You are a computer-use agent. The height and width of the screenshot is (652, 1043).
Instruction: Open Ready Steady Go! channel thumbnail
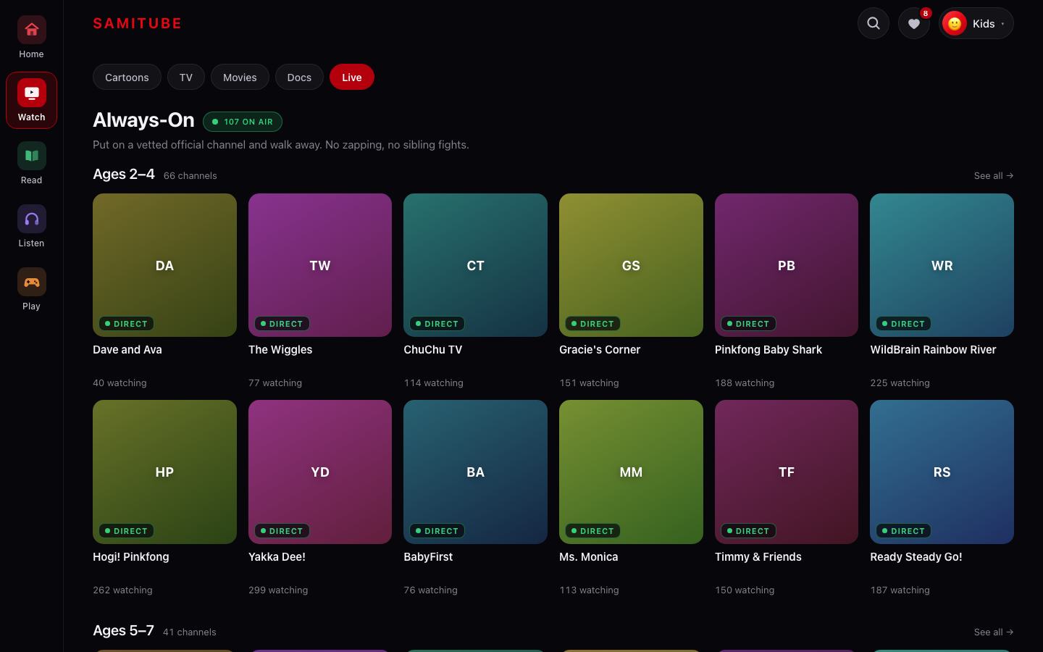point(942,472)
